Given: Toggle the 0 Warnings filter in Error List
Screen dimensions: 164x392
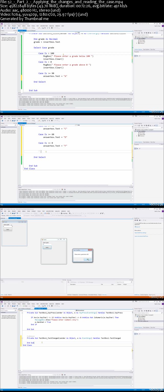Looking at the screenshot, I should (x=82, y=282).
